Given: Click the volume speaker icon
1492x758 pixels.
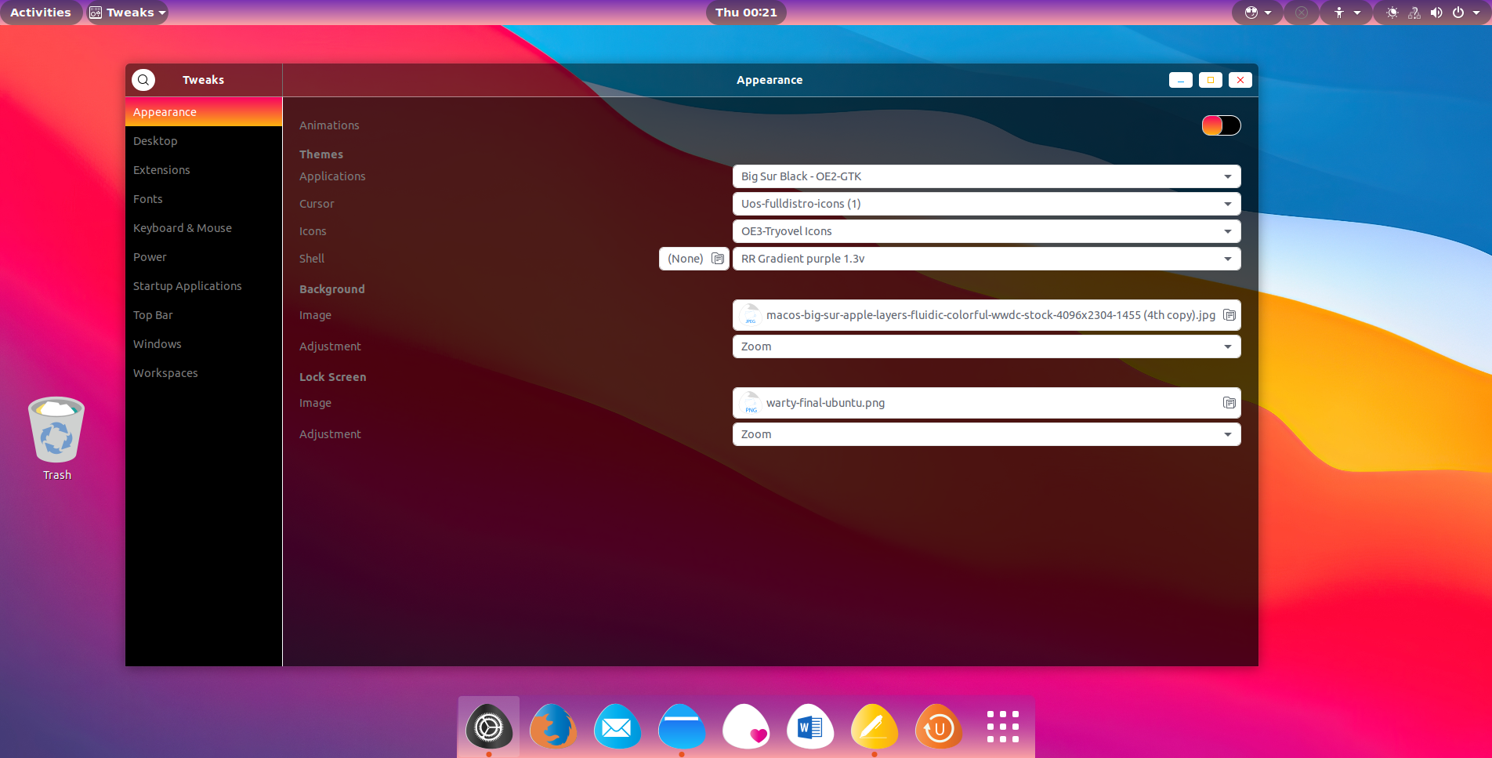Looking at the screenshot, I should tap(1436, 13).
